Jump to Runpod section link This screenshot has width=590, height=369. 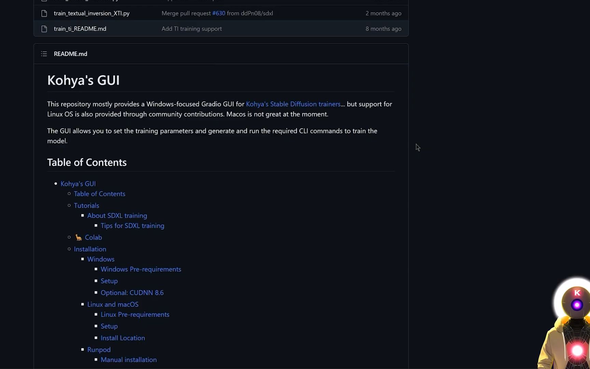(x=99, y=350)
